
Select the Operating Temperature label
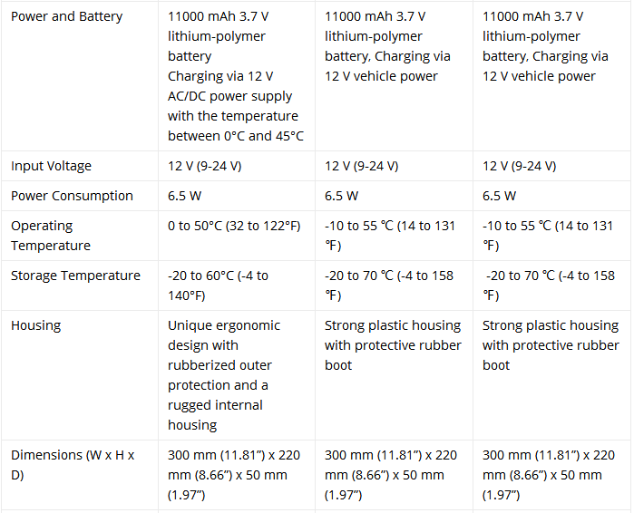pyautogui.click(x=51, y=236)
